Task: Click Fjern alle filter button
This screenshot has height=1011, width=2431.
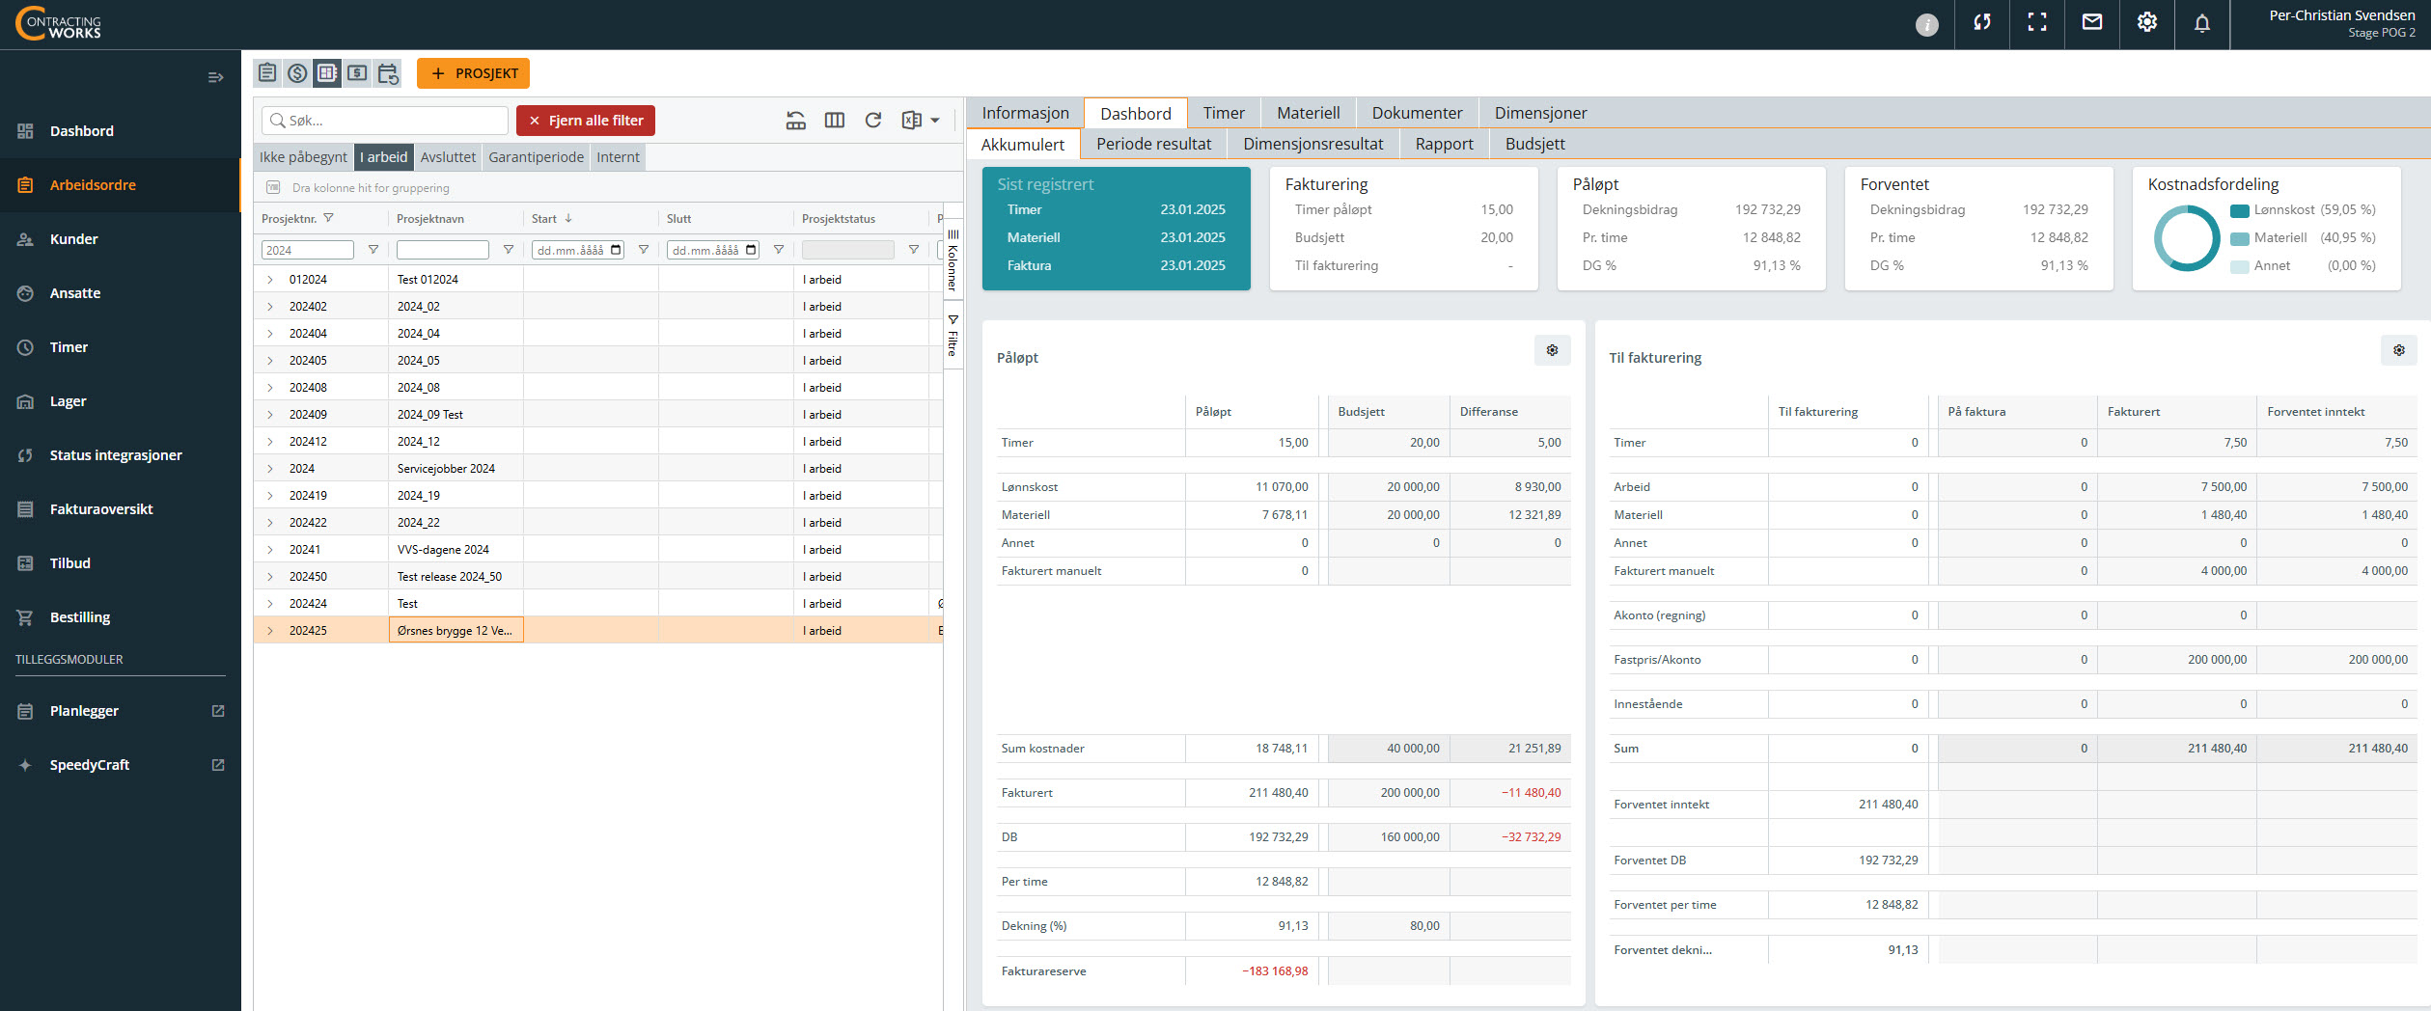Action: coord(586,121)
